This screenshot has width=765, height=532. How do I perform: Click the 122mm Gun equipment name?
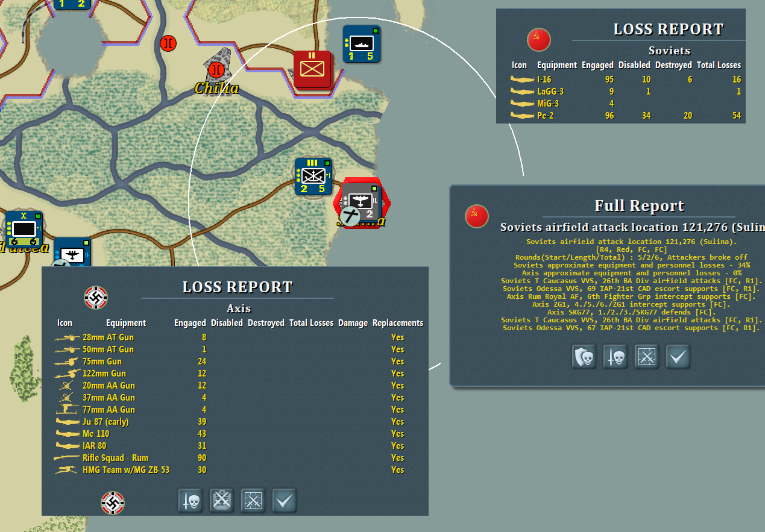click(x=104, y=374)
